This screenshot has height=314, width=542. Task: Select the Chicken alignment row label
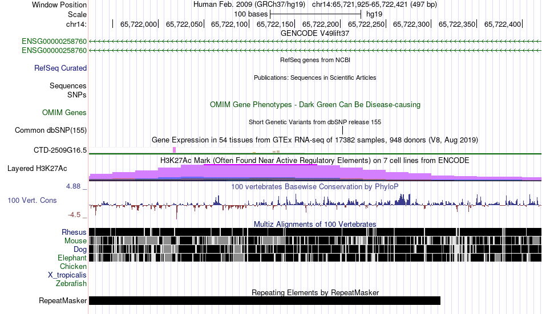pos(73,266)
